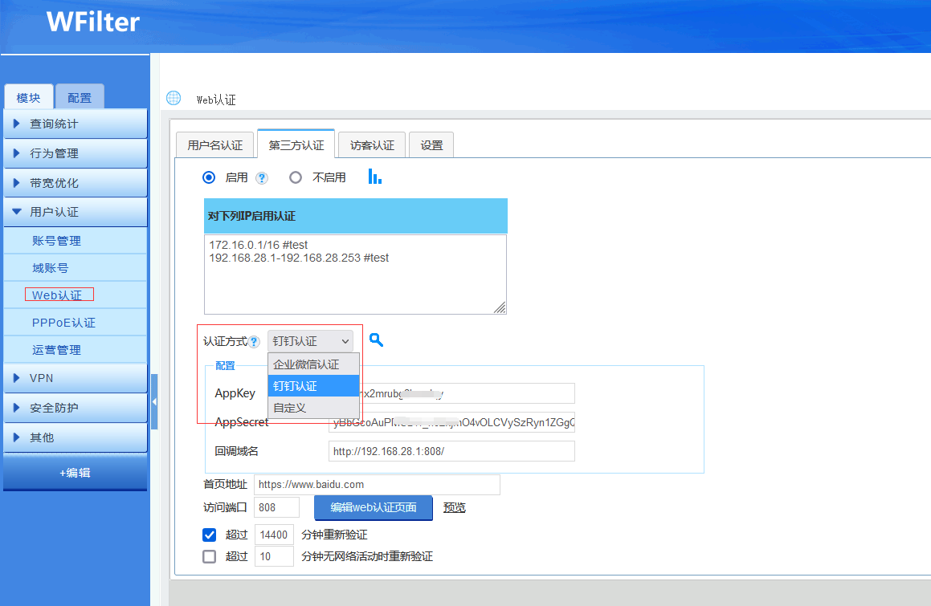Enable the 分钟无网络活动时重新验证 checkbox
Screen dimensions: 931x606
pos(210,556)
